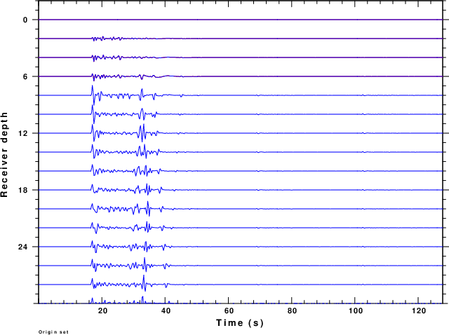449x335 pixels.
Task: Click the "Receiver depth" axis title
Action: pos(4,154)
